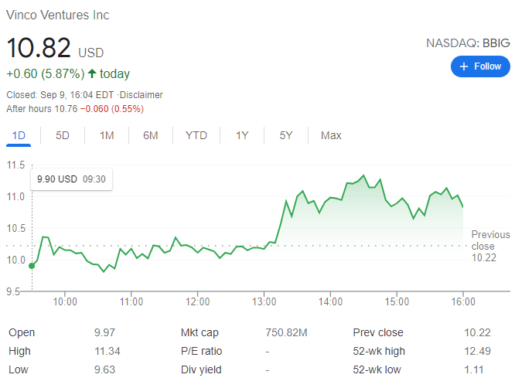Show the Max time range
The image size is (532, 388).
pos(331,135)
